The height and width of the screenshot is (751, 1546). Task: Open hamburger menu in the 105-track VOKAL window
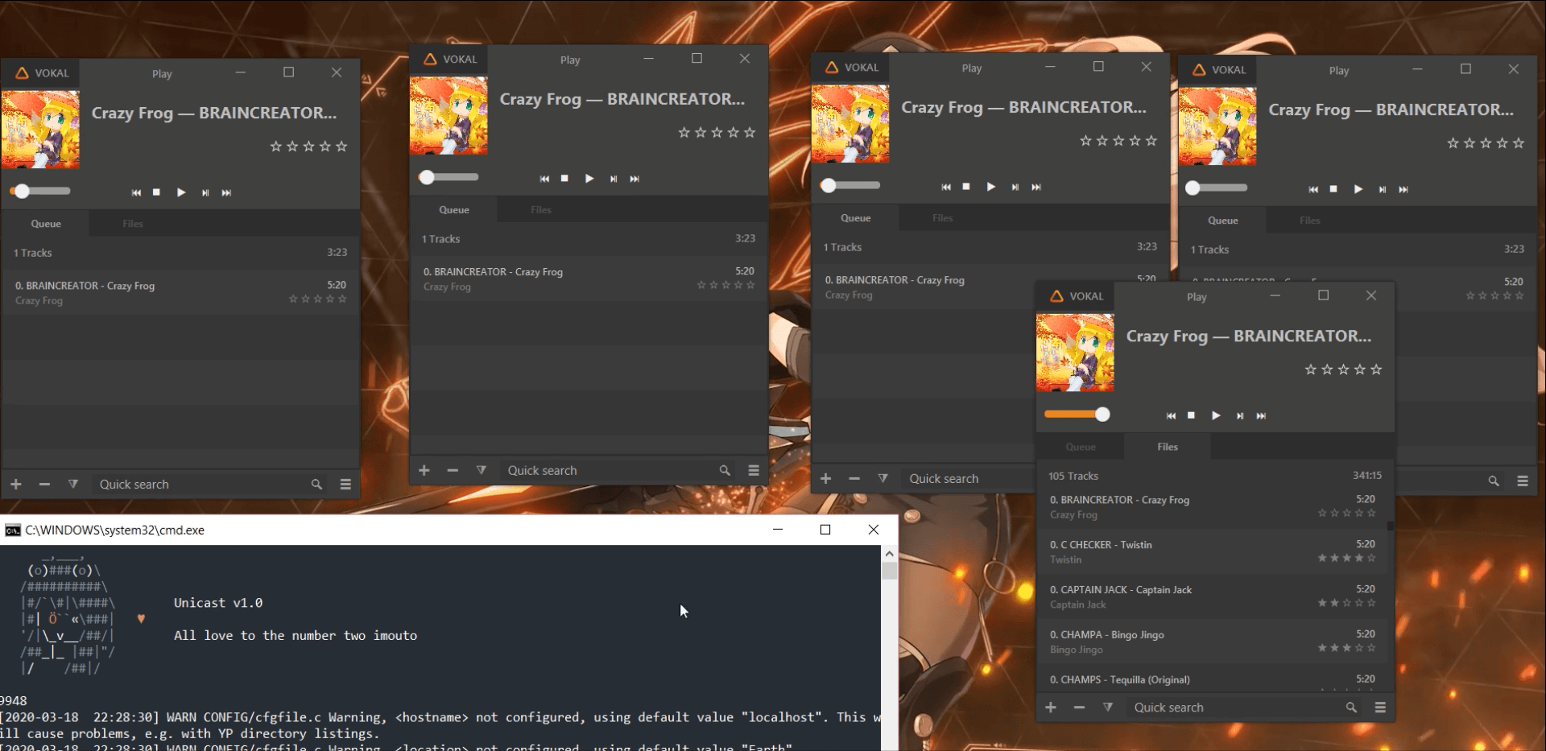[1380, 708]
